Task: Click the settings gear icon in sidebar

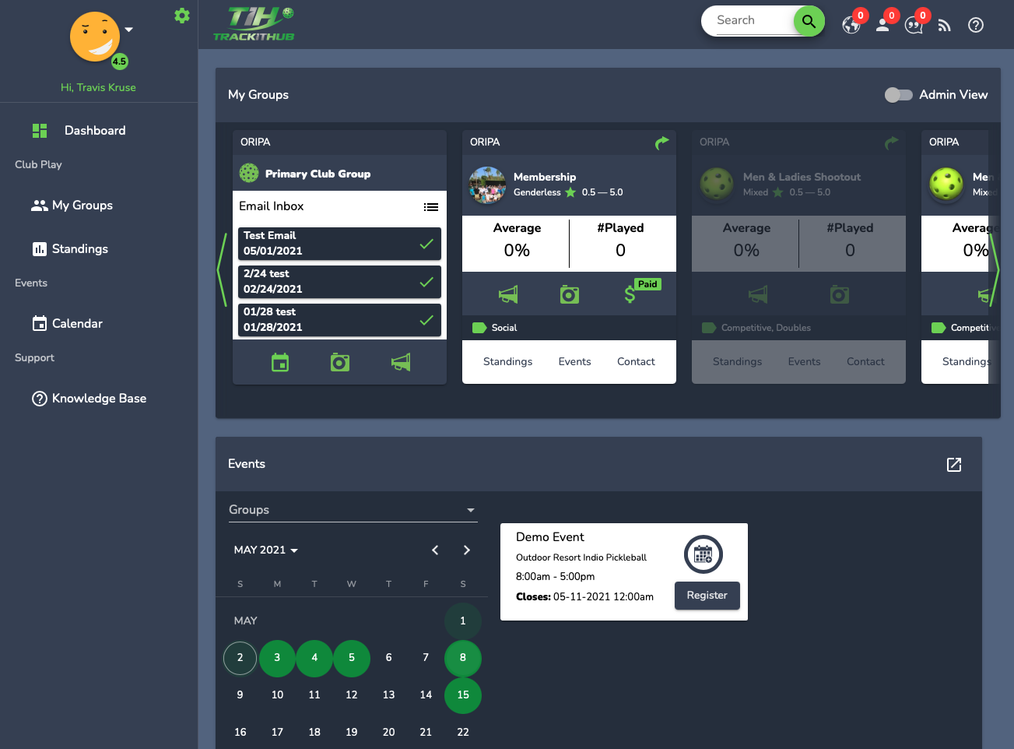Action: (x=182, y=16)
